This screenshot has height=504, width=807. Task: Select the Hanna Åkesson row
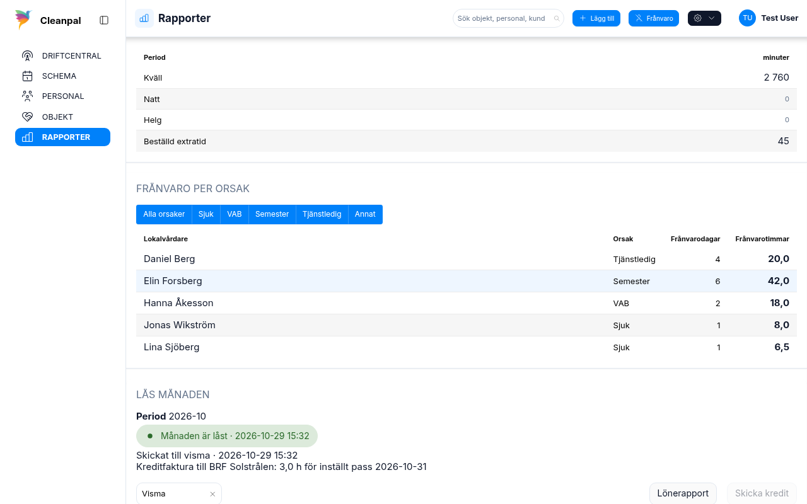pyautogui.click(x=467, y=303)
